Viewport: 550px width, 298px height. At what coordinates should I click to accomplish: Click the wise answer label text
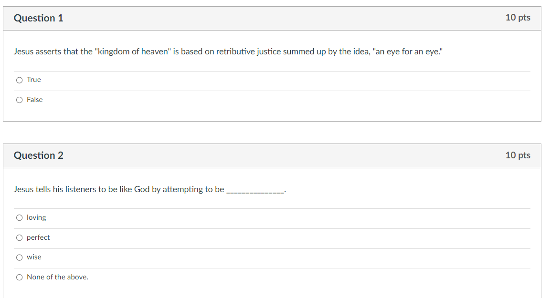33,257
